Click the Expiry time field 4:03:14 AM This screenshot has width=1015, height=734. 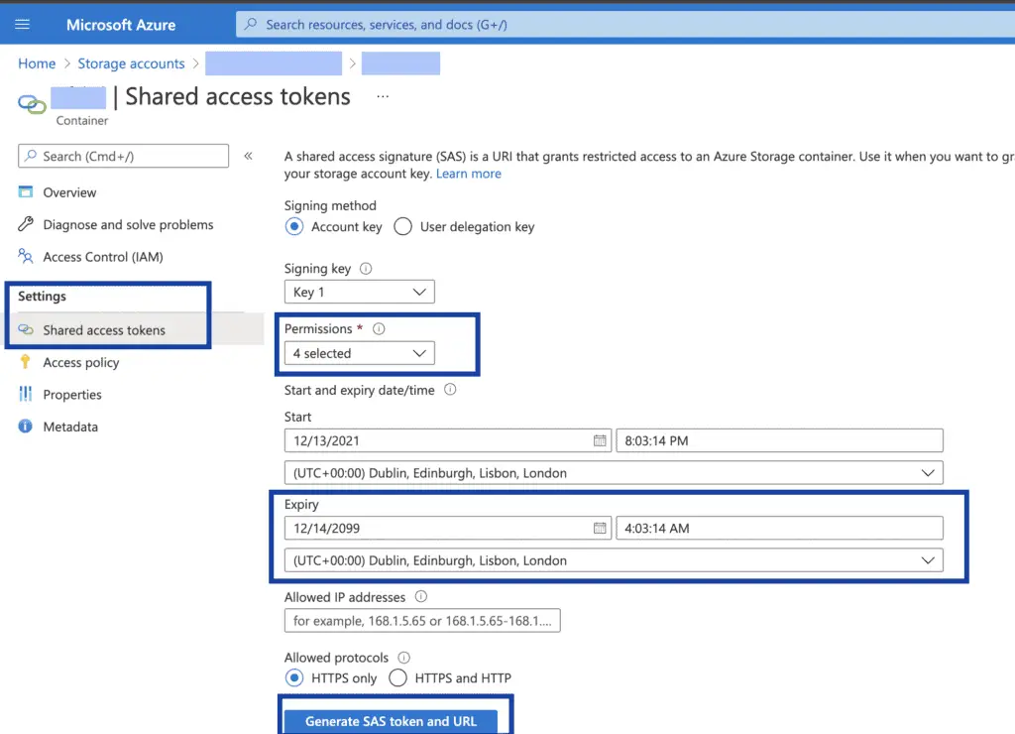click(779, 528)
